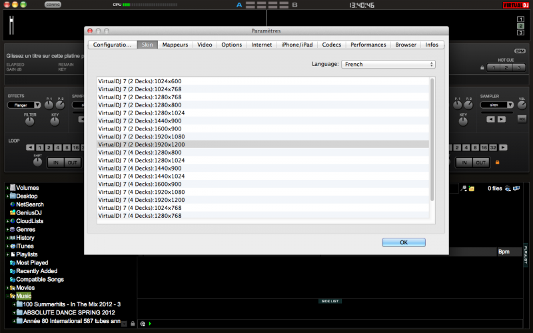The image size is (533, 333).
Task: Click the eye view options icon
Action: click(x=508, y=188)
